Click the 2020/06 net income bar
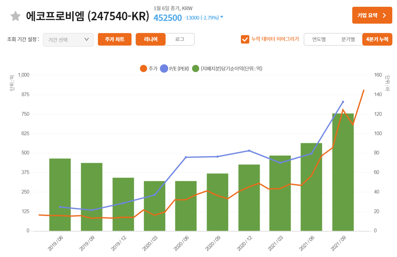397x257 pixels. pos(186,206)
